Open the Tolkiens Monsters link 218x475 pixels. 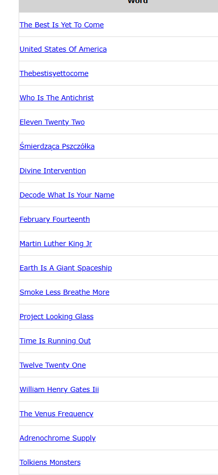pyautogui.click(x=50, y=462)
